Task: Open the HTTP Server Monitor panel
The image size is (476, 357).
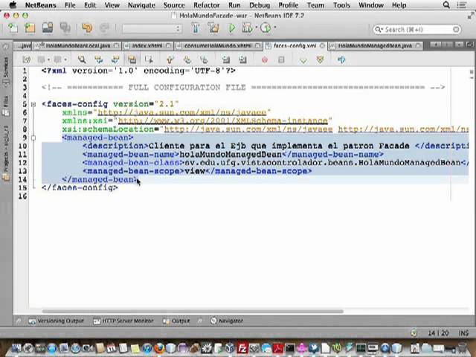Action: (x=123, y=321)
